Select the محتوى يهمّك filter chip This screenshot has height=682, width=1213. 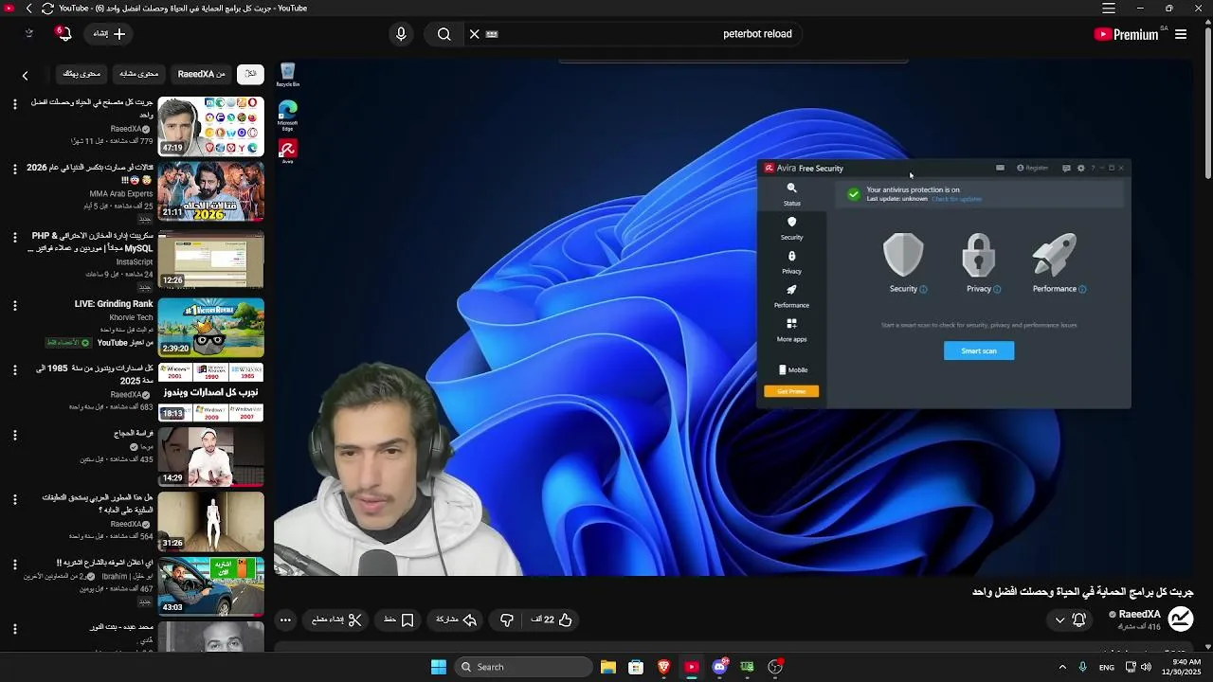(82, 74)
